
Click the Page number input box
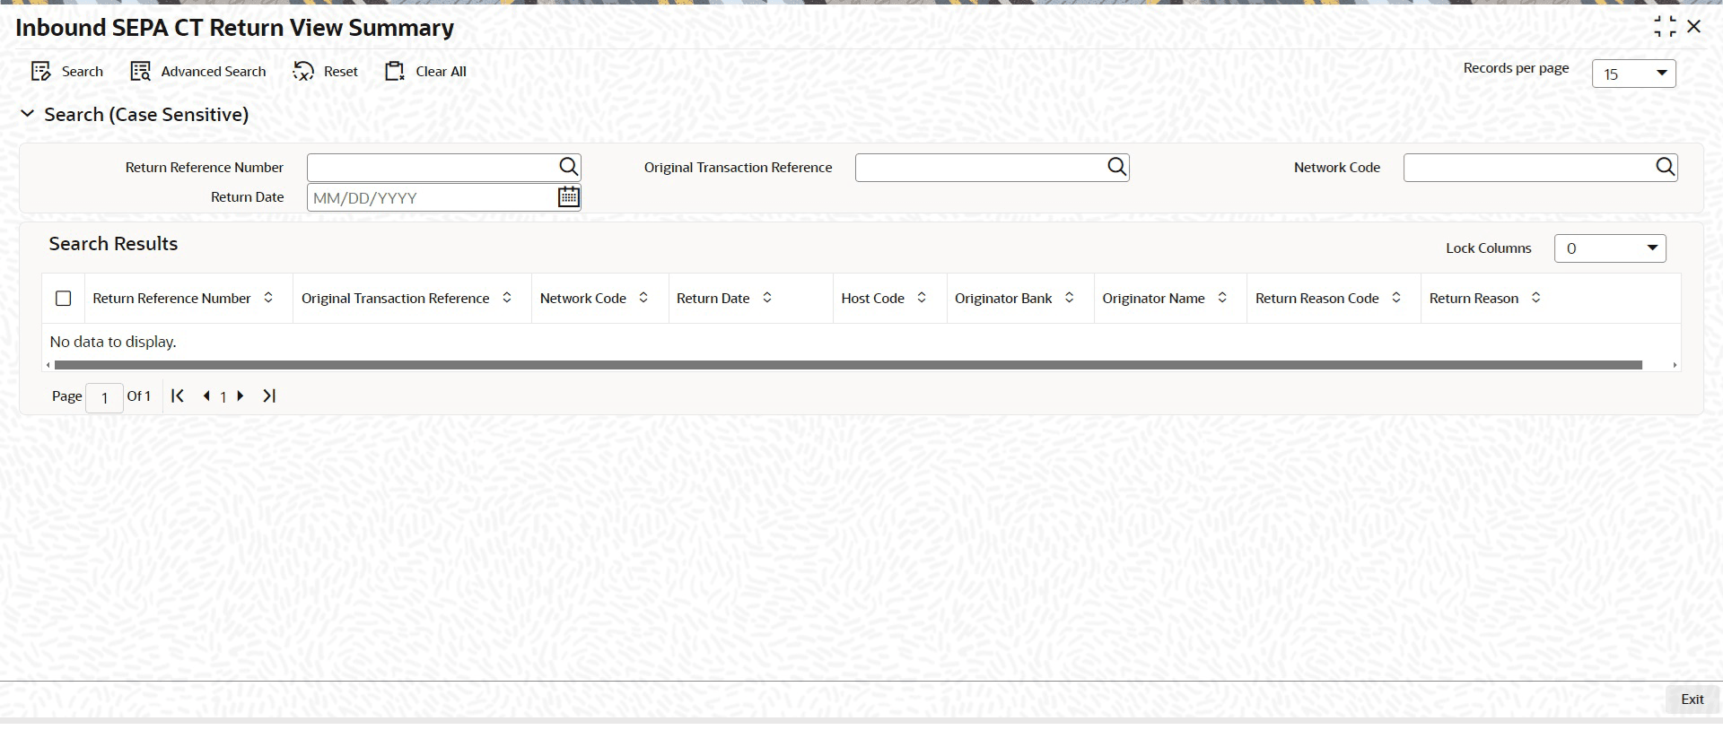click(x=104, y=397)
